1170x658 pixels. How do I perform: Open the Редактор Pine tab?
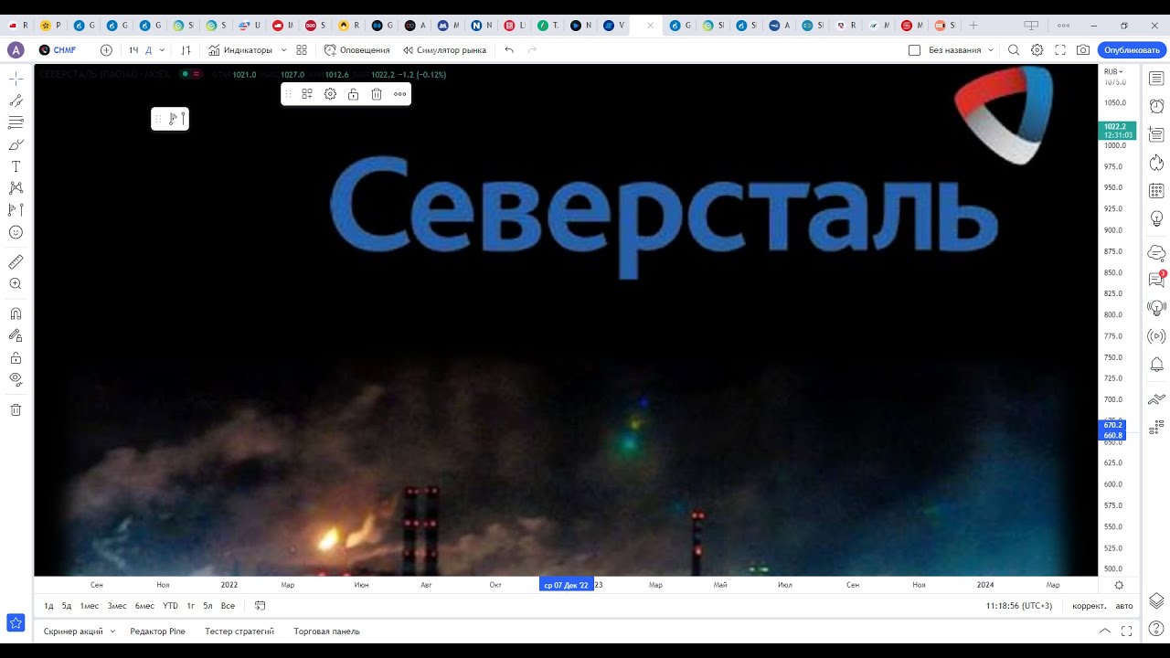[x=157, y=631]
